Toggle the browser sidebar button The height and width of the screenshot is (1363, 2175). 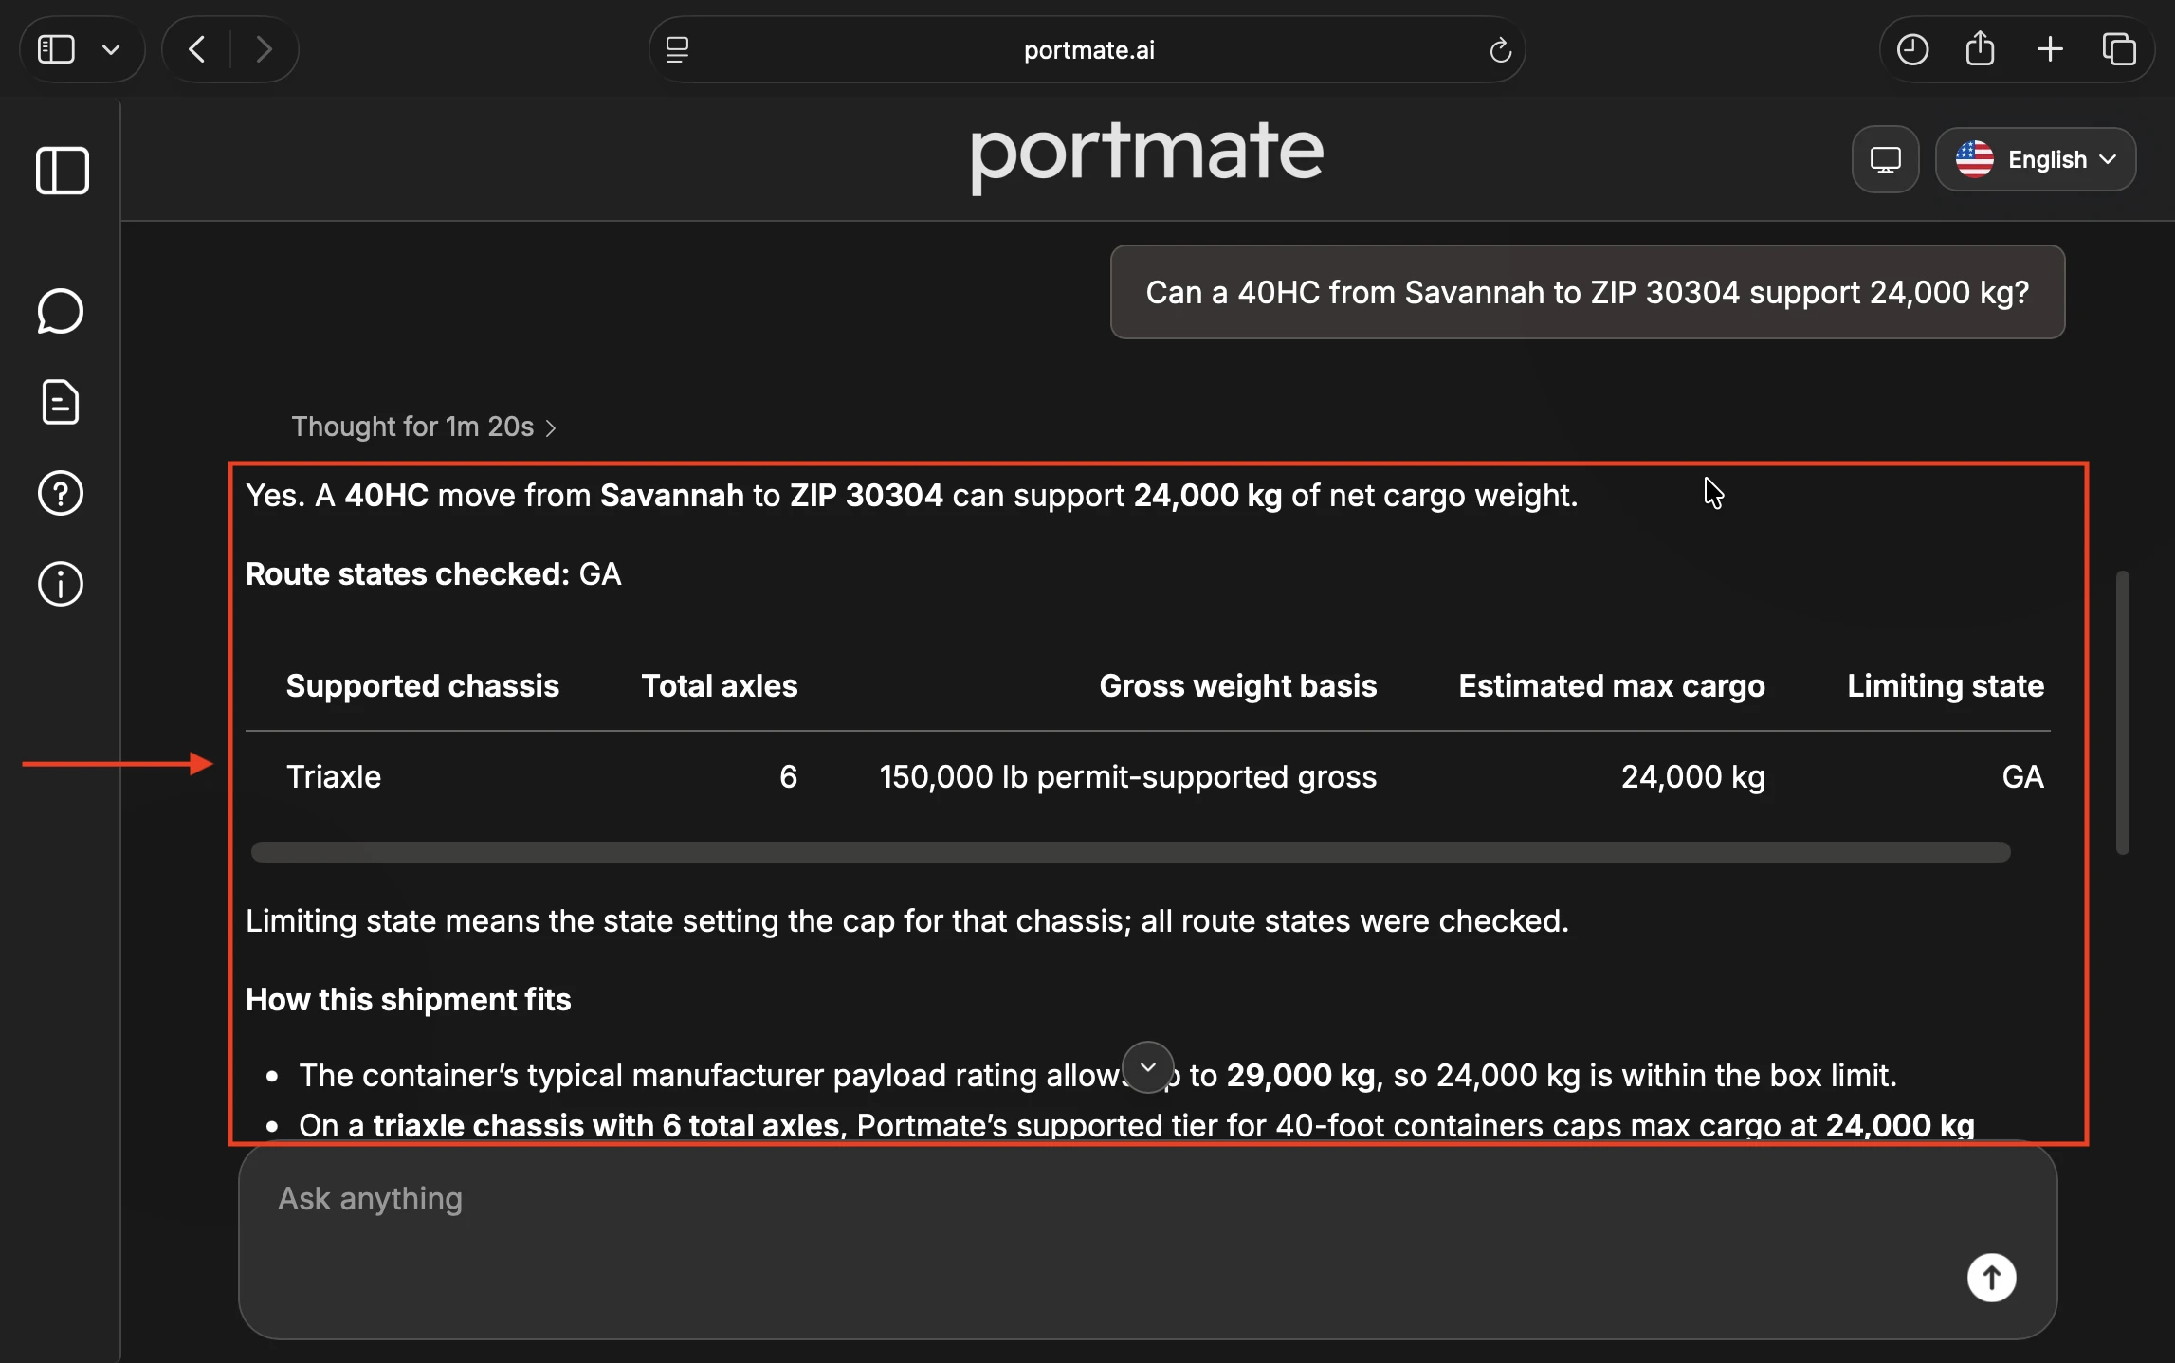point(56,49)
